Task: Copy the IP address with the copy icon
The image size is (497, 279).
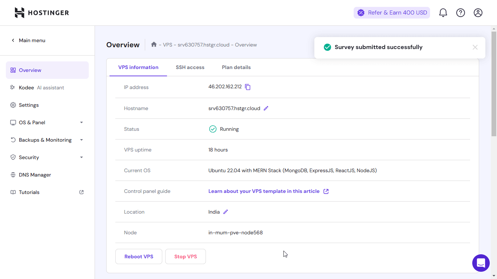Action: click(x=248, y=87)
